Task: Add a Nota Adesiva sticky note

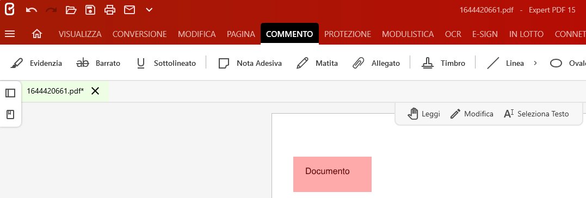Action: click(250, 64)
